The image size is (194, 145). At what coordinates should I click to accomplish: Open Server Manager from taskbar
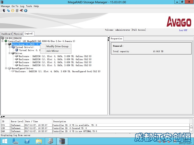tap(15, 141)
